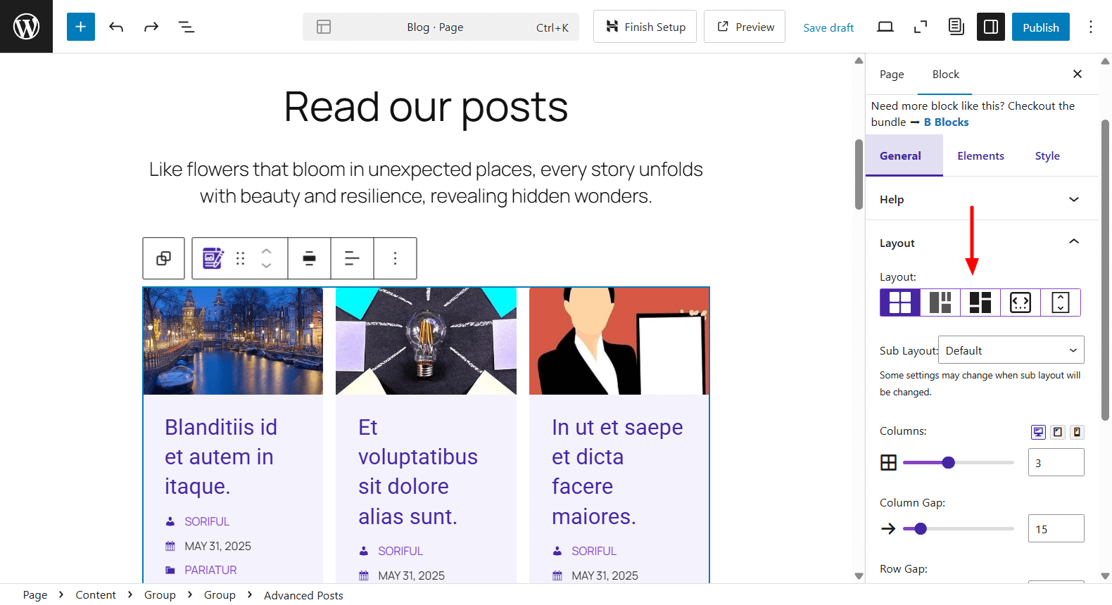
Task: Click the Finish Setup button
Action: click(645, 27)
